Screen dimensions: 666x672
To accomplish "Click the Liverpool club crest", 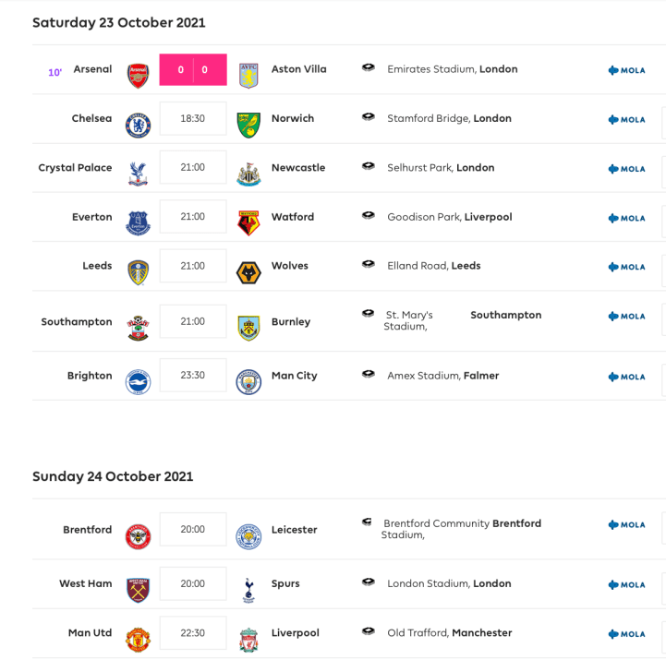I will (x=248, y=639).
